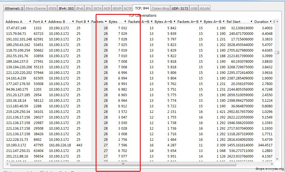Click the vertical scrollbar down arrow

tap(277, 159)
